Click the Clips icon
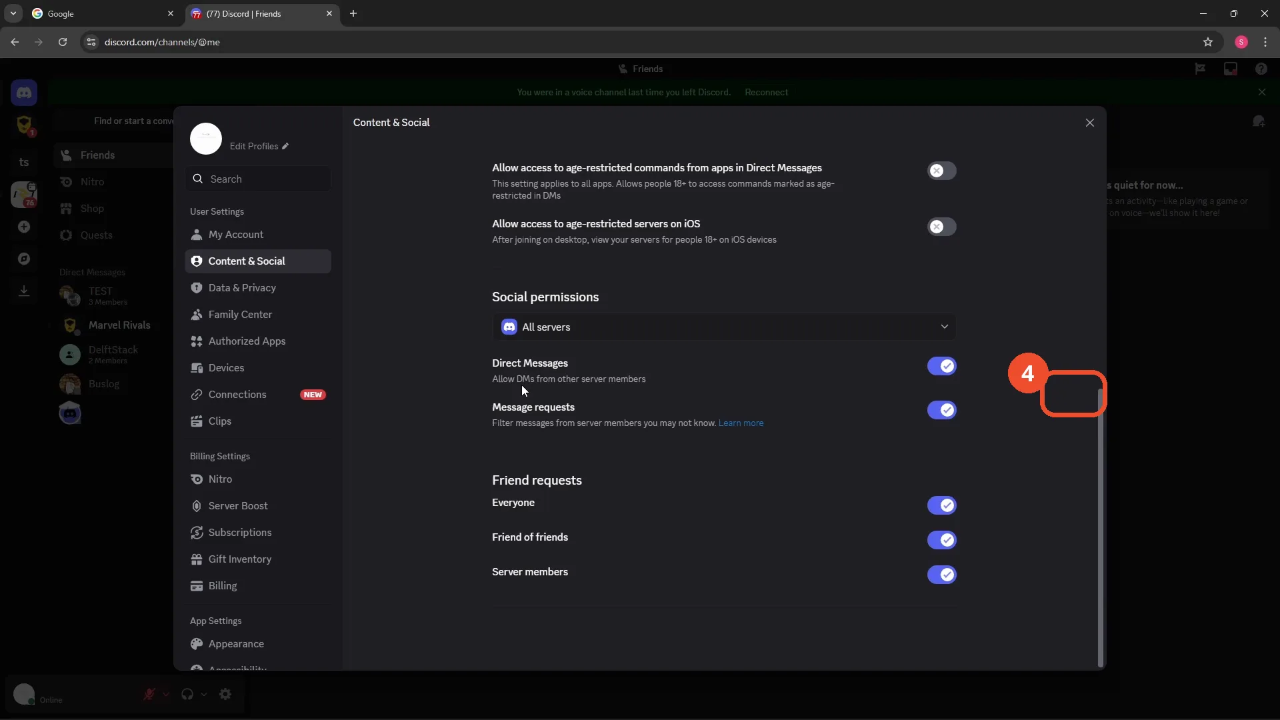 point(197,421)
